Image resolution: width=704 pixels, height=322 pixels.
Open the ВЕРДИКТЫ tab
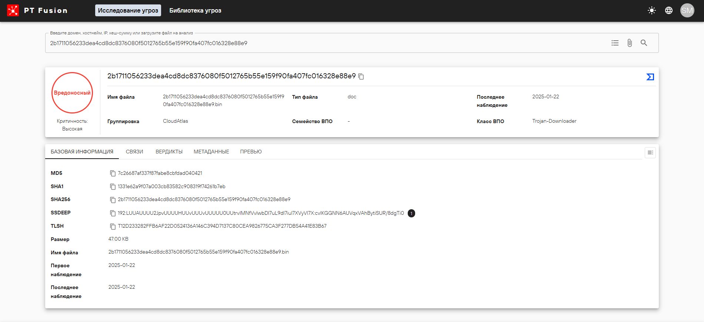click(169, 152)
